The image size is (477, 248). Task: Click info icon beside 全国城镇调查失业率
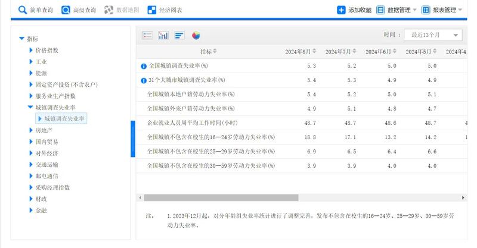coord(143,66)
